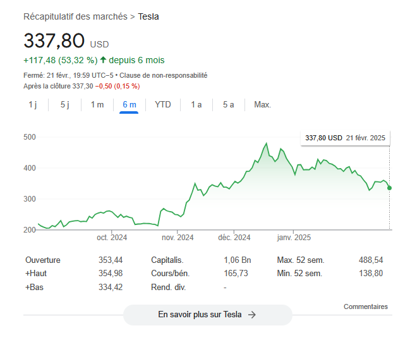410x340 pixels.
Task: Click the Cours/bén. label
Action: pyautogui.click(x=170, y=273)
